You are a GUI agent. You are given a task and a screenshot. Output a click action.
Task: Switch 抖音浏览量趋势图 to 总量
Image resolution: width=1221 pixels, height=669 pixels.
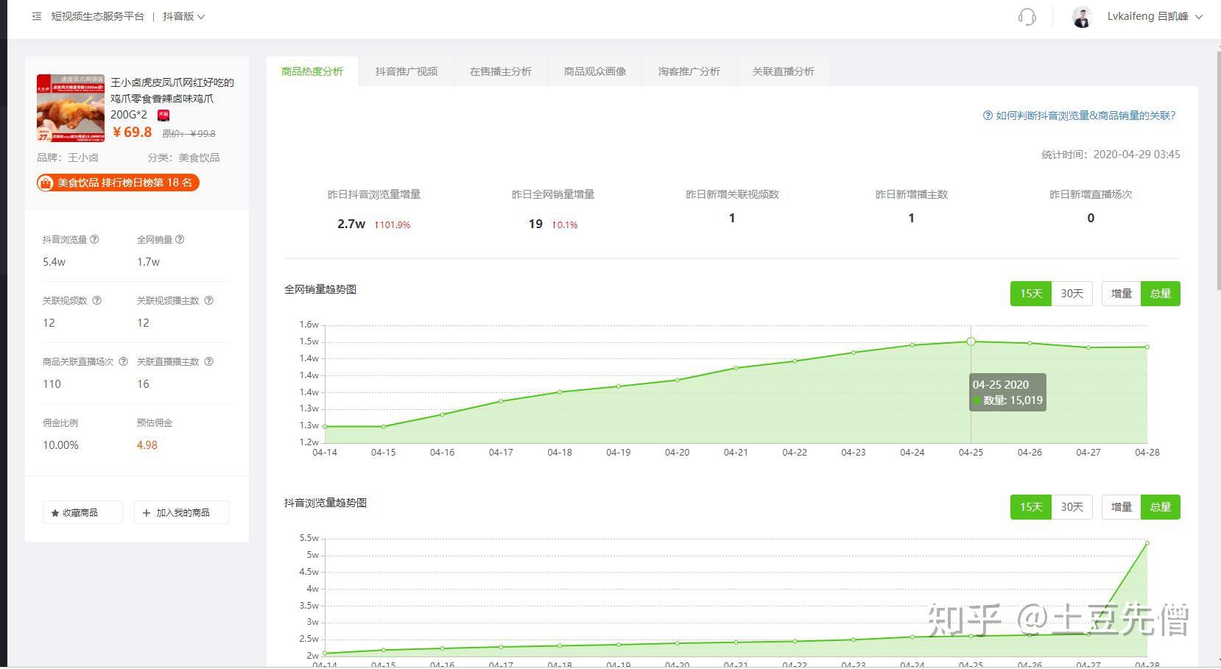[x=1161, y=507]
